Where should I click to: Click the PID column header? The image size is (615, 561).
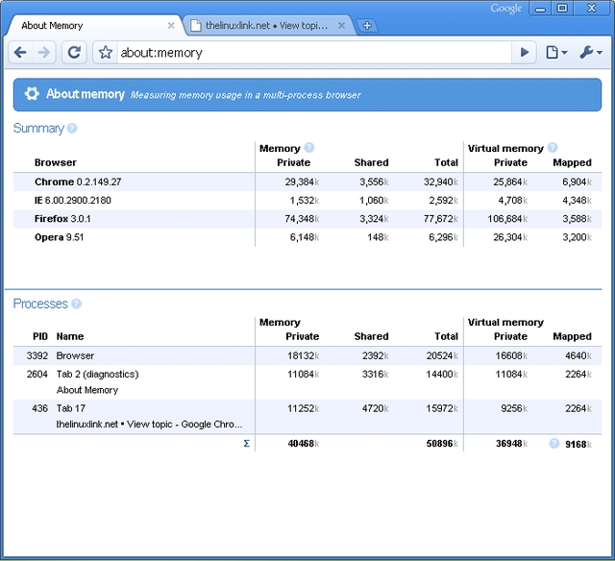coord(40,336)
